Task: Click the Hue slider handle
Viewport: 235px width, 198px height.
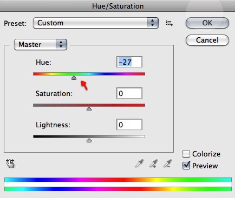Action: pos(74,78)
